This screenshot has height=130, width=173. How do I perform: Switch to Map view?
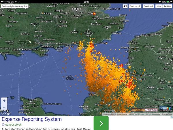159,6
